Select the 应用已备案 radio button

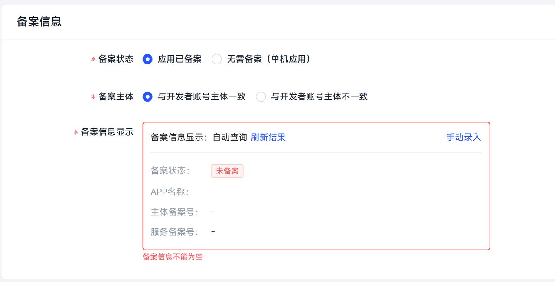click(147, 59)
